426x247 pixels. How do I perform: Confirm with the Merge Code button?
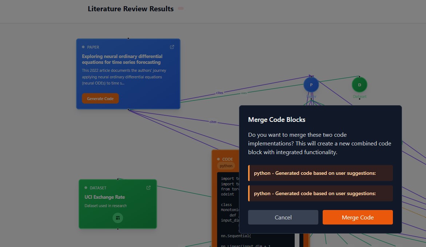358,217
